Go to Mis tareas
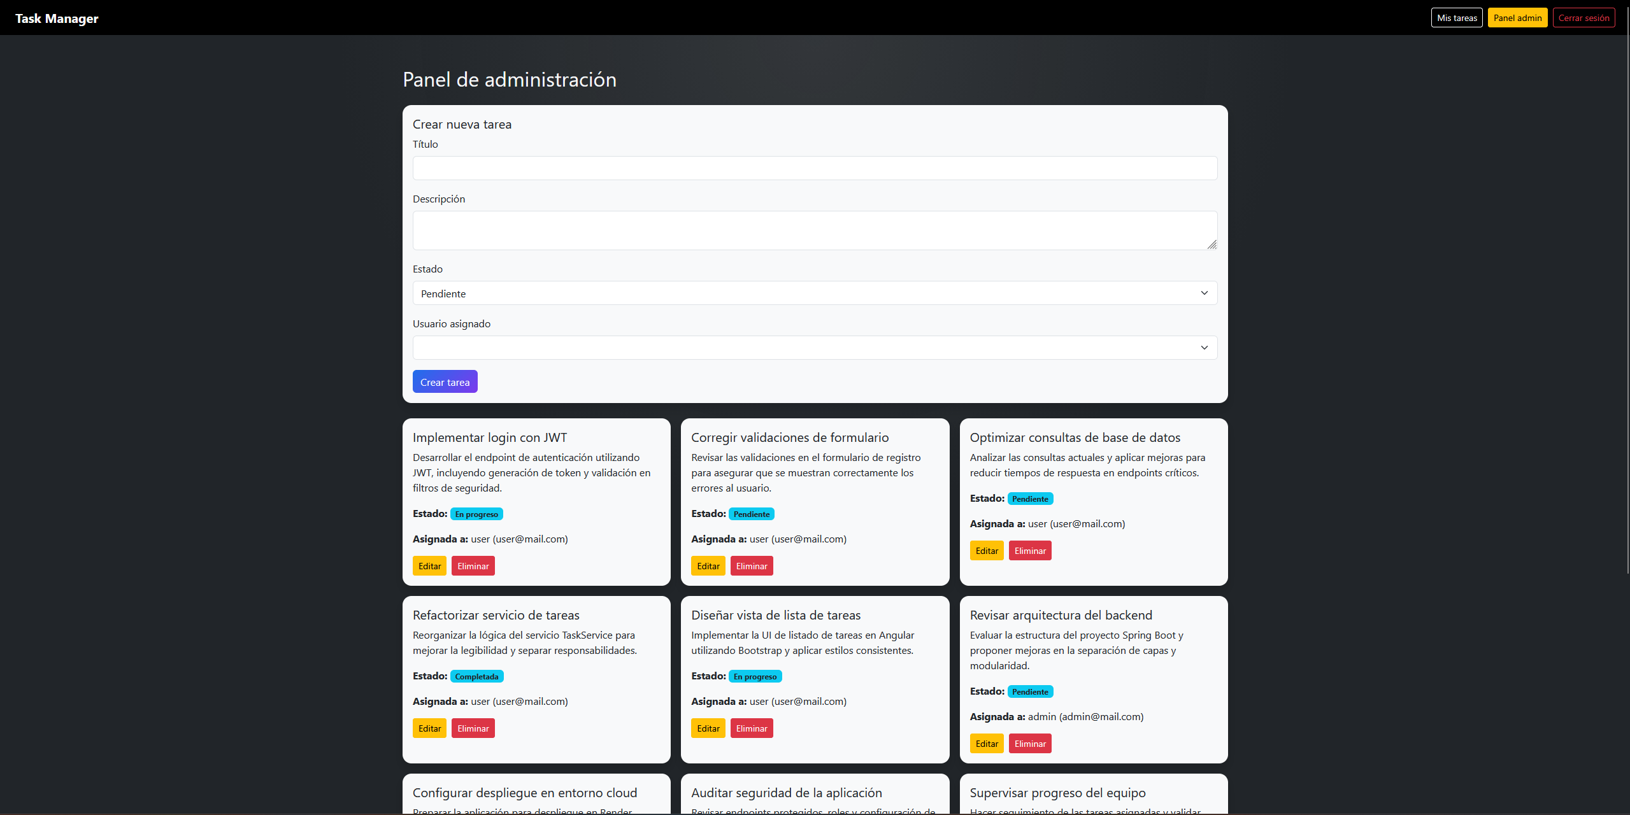1630x815 pixels. click(1457, 18)
